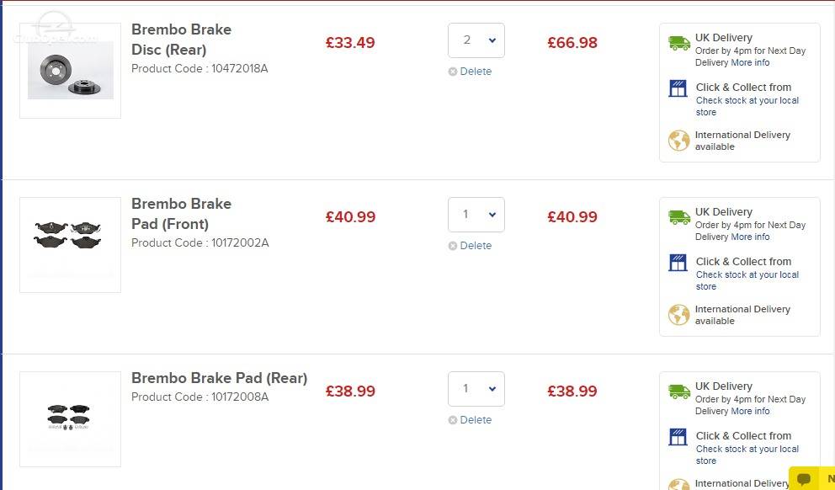Click the globe icon for Brake Pad (Front)
835x490 pixels.
pyautogui.click(x=679, y=315)
